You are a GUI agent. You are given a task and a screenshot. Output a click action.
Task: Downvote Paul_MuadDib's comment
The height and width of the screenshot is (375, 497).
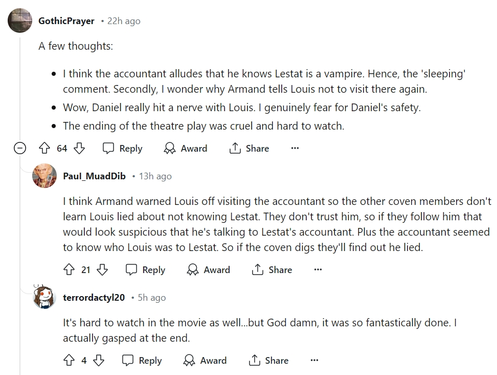pos(102,270)
